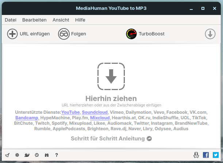Screen dimensions: 223x163
Task: Click the binoculars Folgen icon
Action: (x=64, y=34)
